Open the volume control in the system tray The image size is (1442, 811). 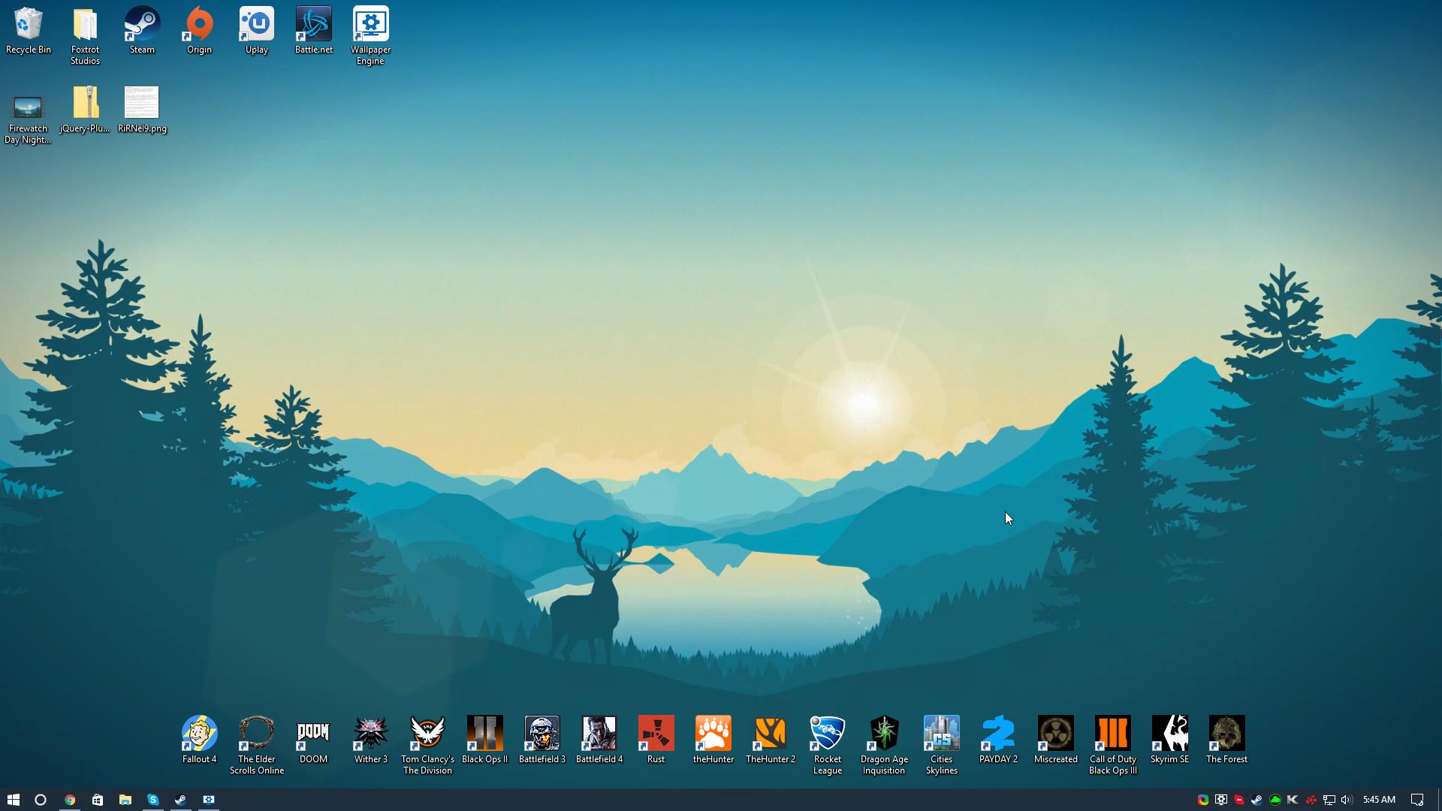click(1347, 800)
